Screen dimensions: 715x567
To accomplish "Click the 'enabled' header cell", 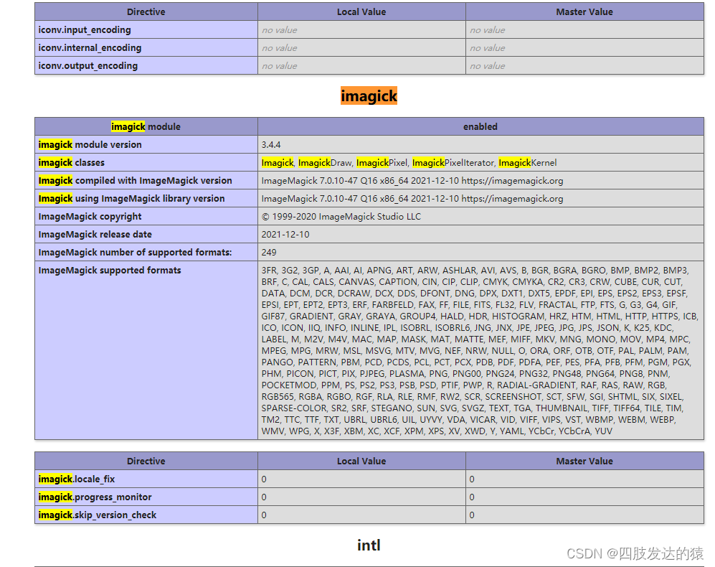I will point(480,126).
